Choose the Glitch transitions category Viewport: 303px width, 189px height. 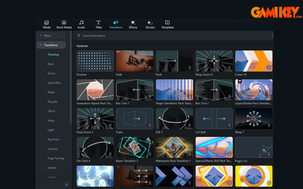(51, 111)
